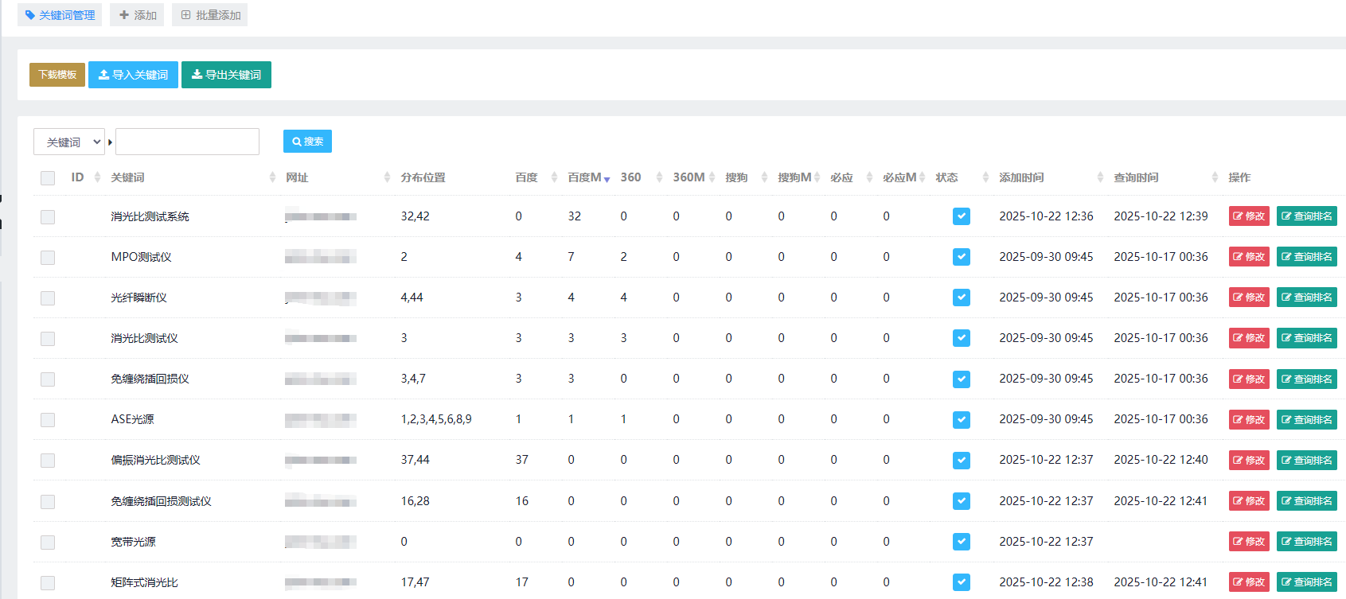Select checkbox for 光纤瞬断仪 row
Screen dimensions: 1346x599
(48, 298)
